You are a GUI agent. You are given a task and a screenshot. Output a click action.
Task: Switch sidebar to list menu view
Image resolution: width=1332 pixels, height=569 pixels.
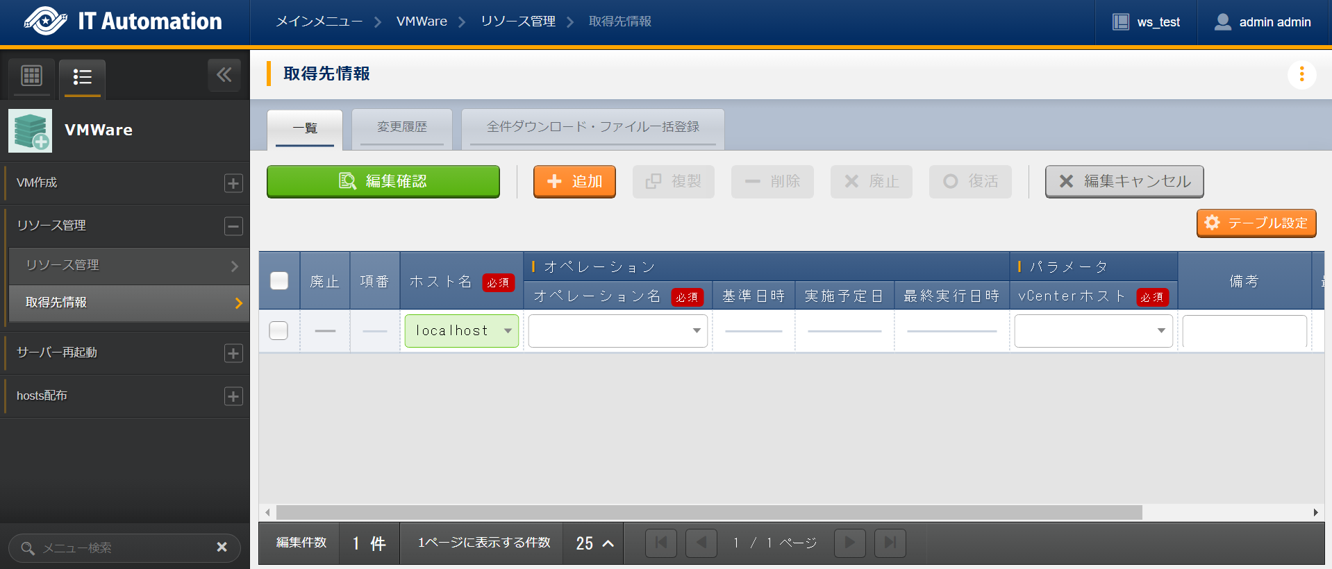point(82,76)
